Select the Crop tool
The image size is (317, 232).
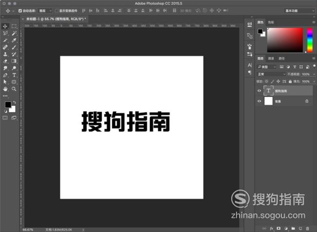pyautogui.click(x=5, y=40)
